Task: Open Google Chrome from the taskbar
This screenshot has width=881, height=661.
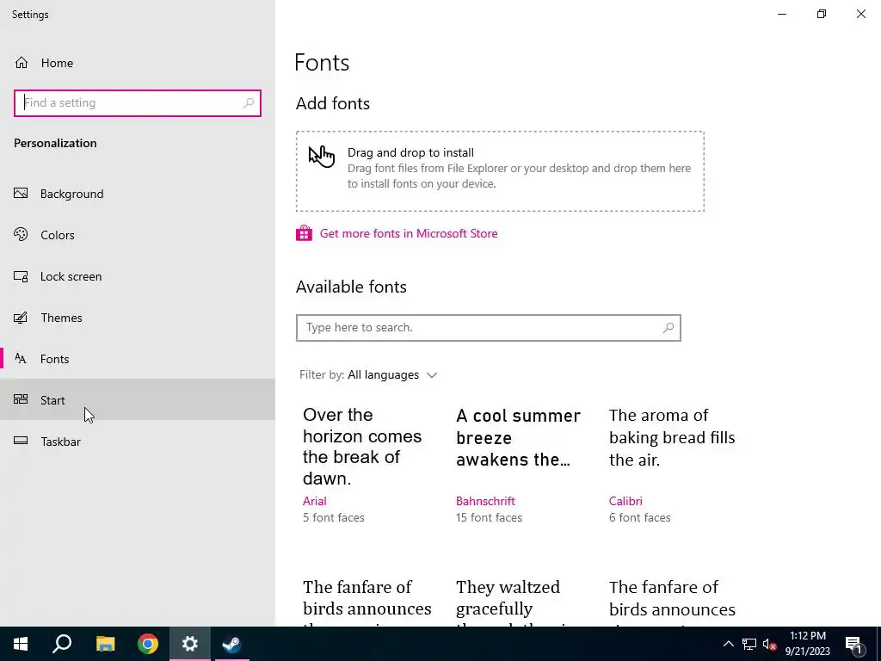Action: pyautogui.click(x=148, y=644)
